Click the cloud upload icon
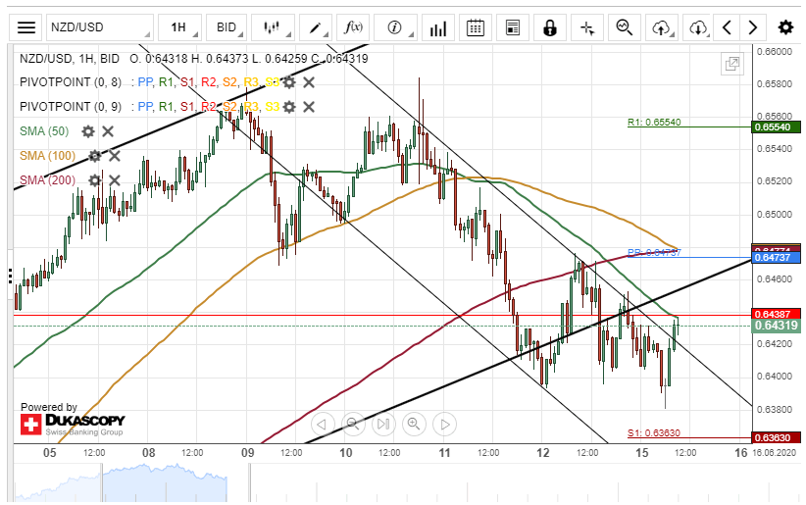This screenshot has width=806, height=505. pyautogui.click(x=662, y=27)
